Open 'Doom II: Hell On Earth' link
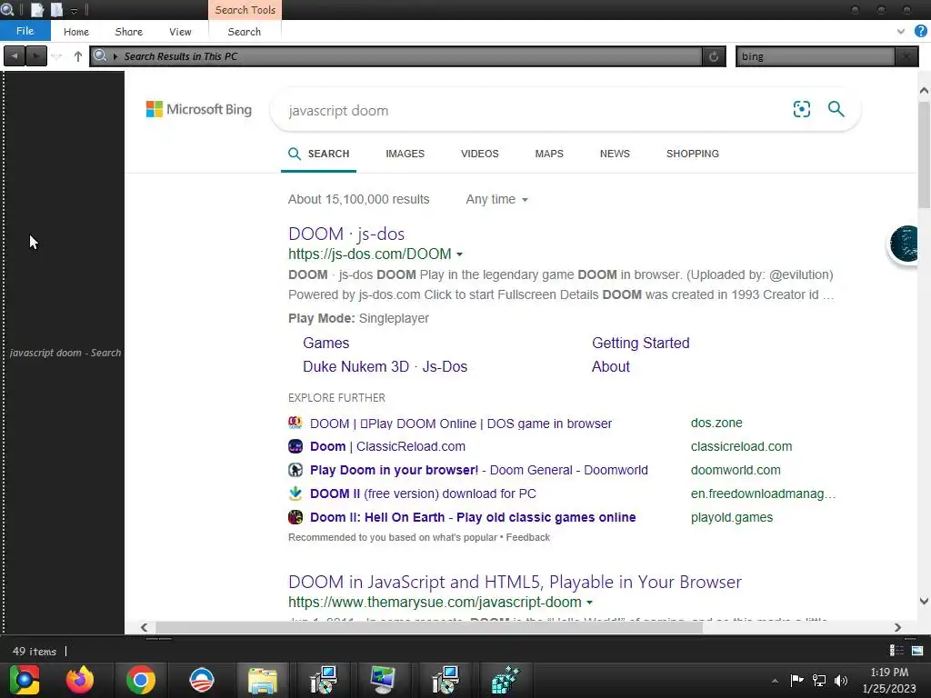The width and height of the screenshot is (931, 698). pyautogui.click(x=473, y=517)
